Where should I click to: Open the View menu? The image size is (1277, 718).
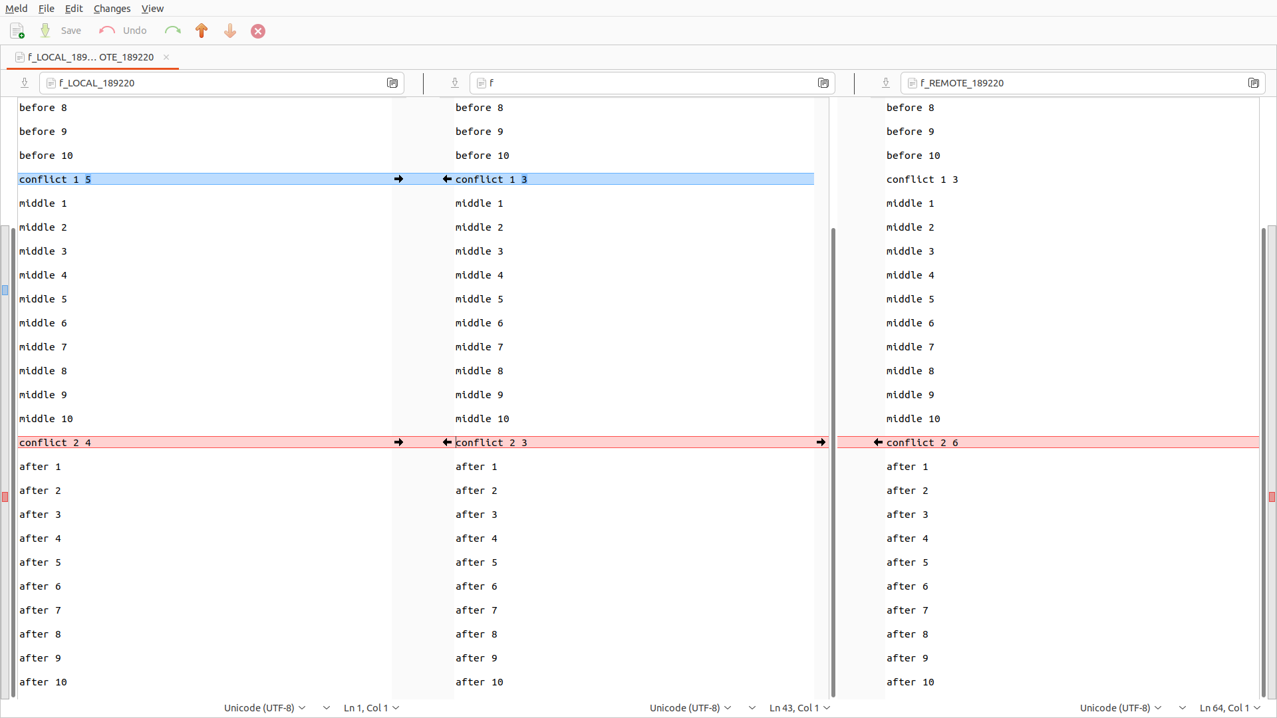pyautogui.click(x=152, y=9)
